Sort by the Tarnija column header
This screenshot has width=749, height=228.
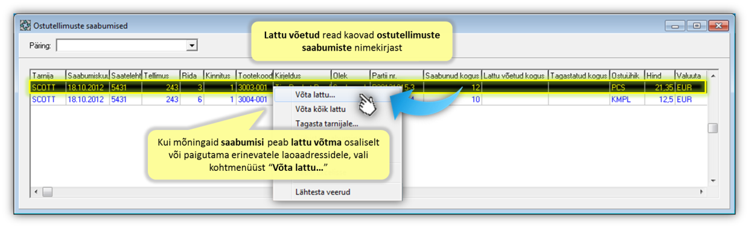[x=48, y=76]
